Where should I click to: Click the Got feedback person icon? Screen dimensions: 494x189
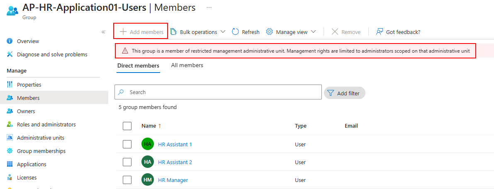(380, 32)
